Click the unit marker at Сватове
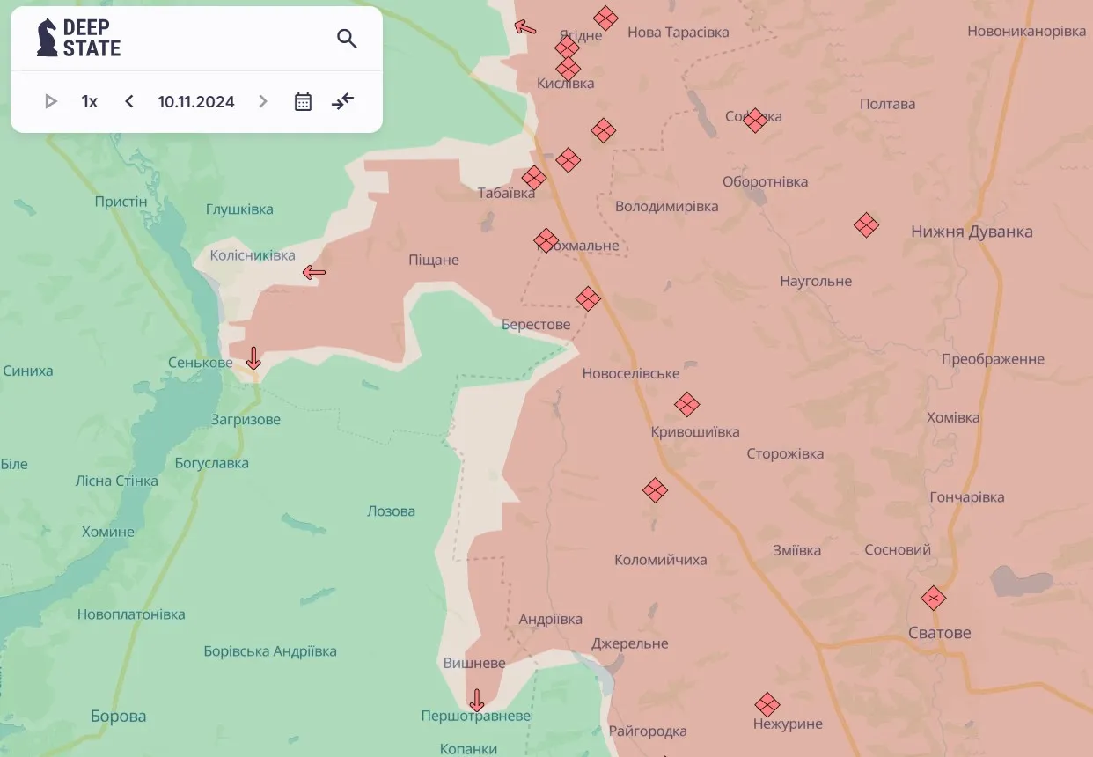 coord(933,599)
